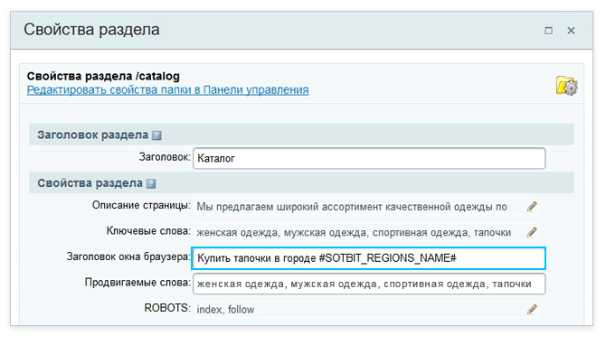The height and width of the screenshot is (345, 606).
Task: Click the Заголовок: field label
Action: [x=165, y=156]
